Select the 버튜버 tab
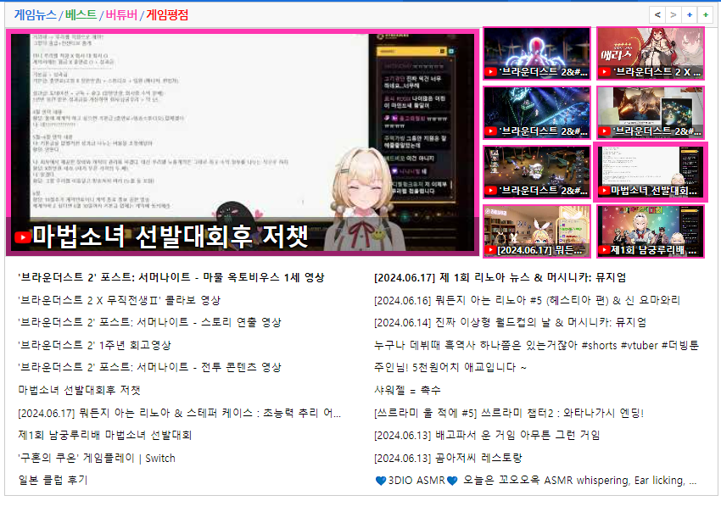Viewport: 721px width, 512px height. tap(121, 14)
